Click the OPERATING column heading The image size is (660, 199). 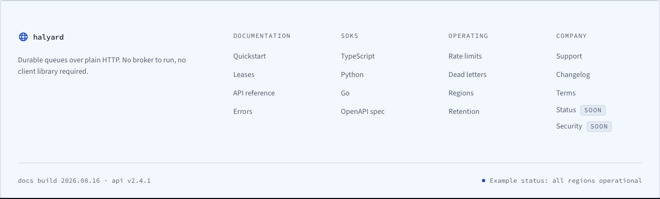[468, 36]
